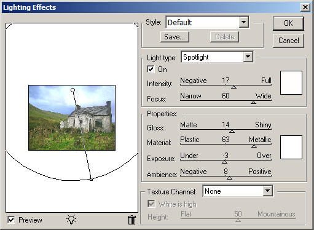The image size is (314, 230).
Task: Click the Intensity value 17
Action: click(x=226, y=81)
